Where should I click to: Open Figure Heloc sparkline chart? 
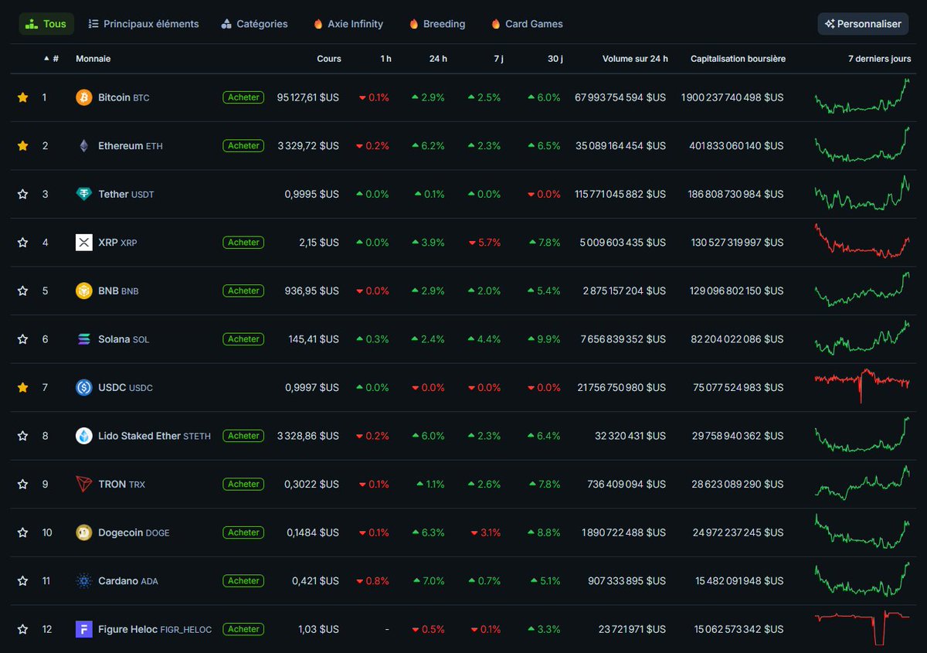tap(863, 628)
